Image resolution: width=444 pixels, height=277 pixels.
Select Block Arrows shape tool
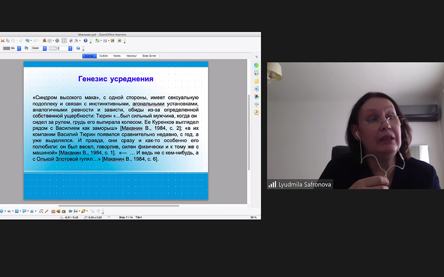[9, 211]
